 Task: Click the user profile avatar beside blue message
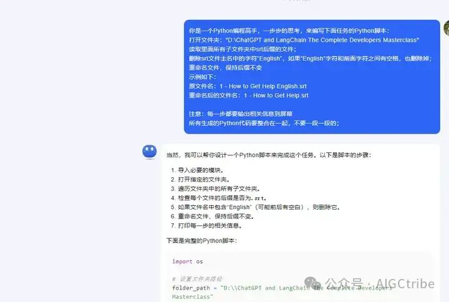(x=446, y=28)
